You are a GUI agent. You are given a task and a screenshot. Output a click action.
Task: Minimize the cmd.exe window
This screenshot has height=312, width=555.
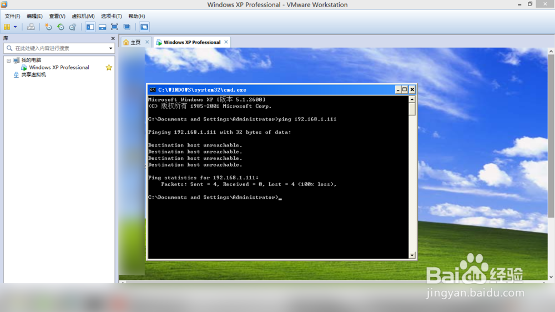398,89
